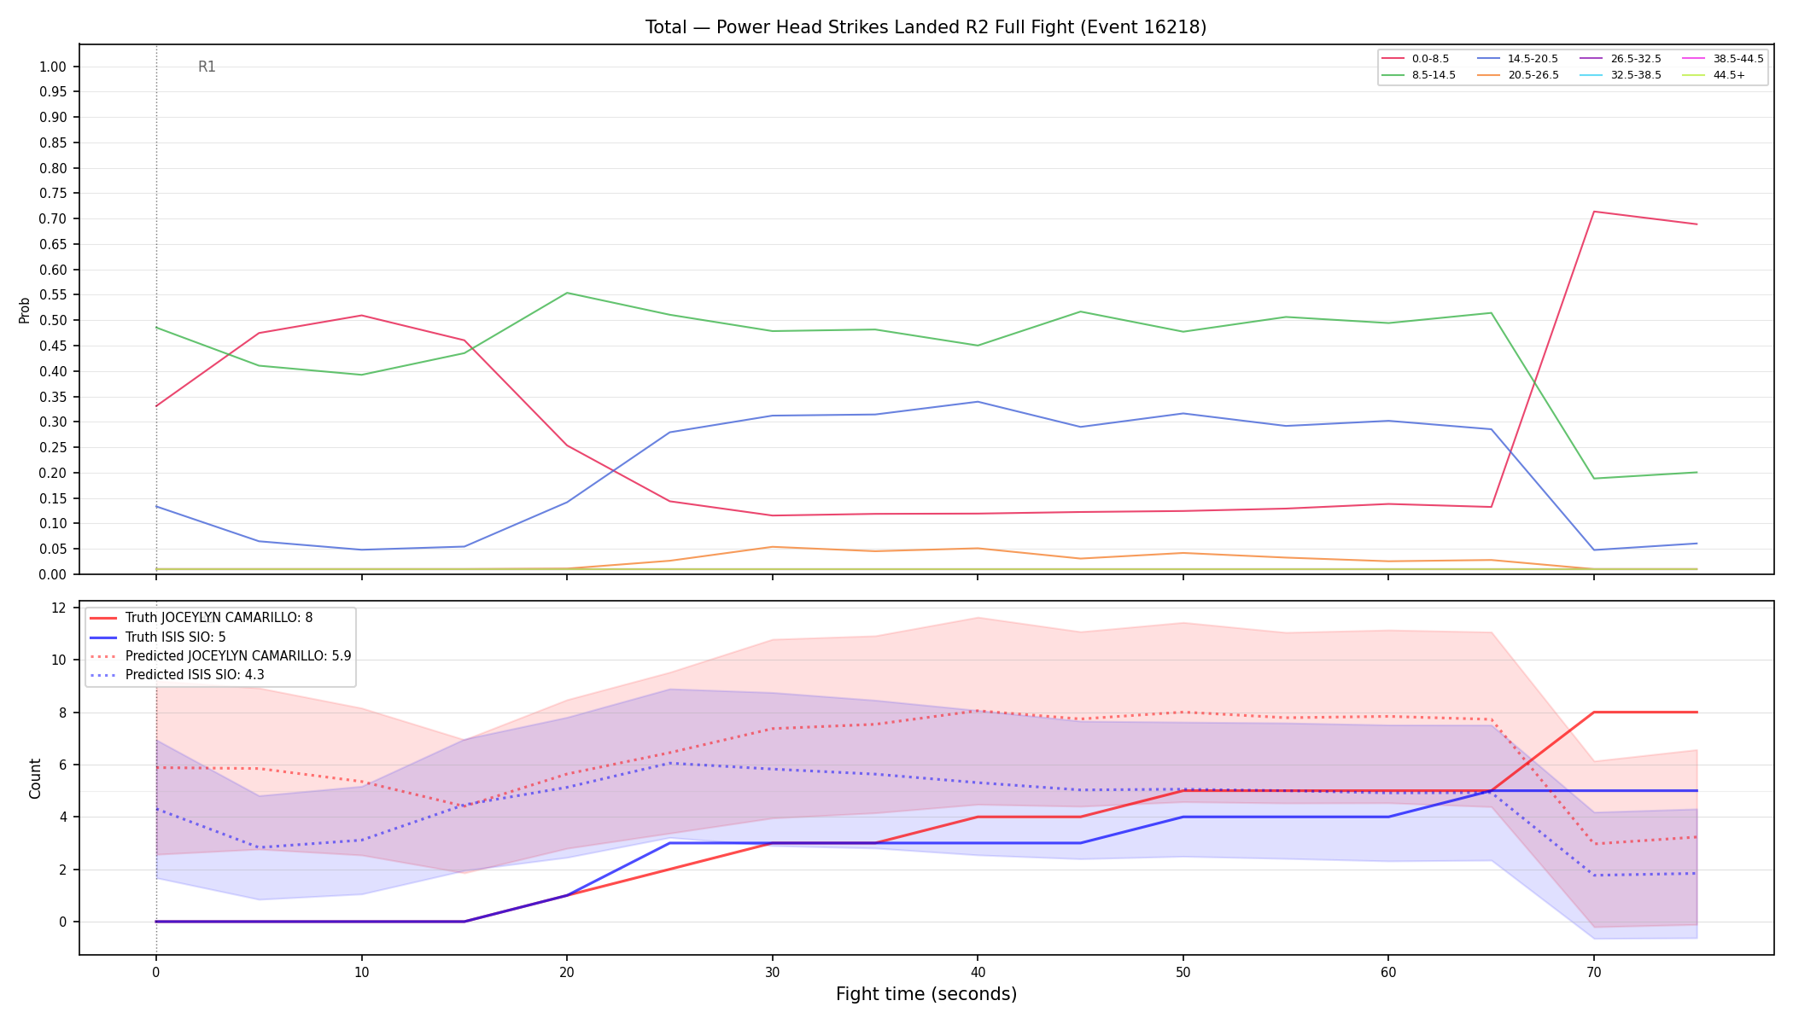Select the 44.5+ legend entry
1793x1024 pixels.
point(1714,75)
